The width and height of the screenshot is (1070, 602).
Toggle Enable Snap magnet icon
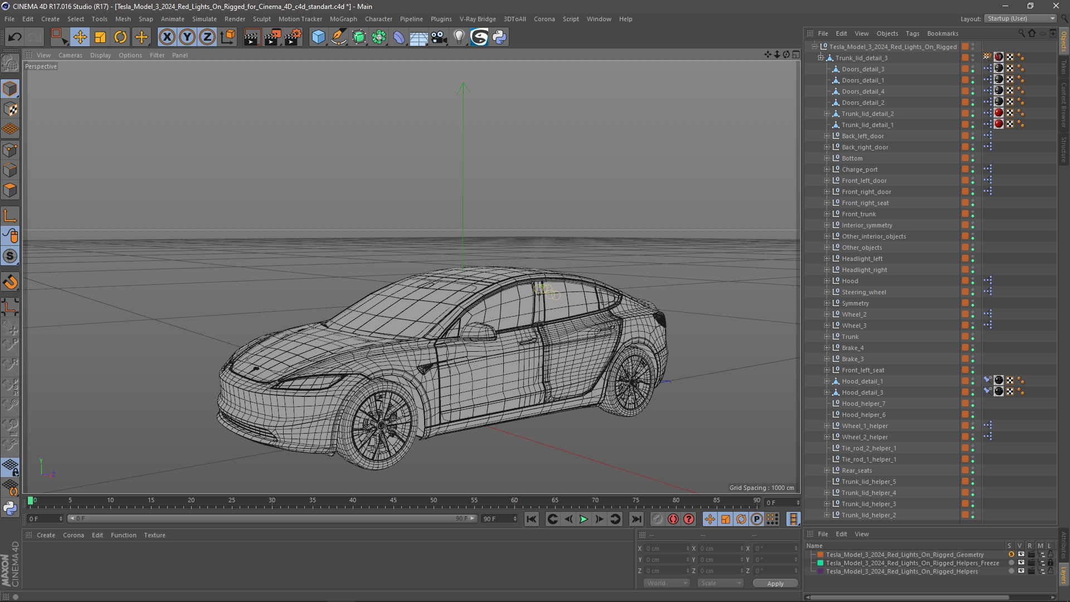(10, 283)
